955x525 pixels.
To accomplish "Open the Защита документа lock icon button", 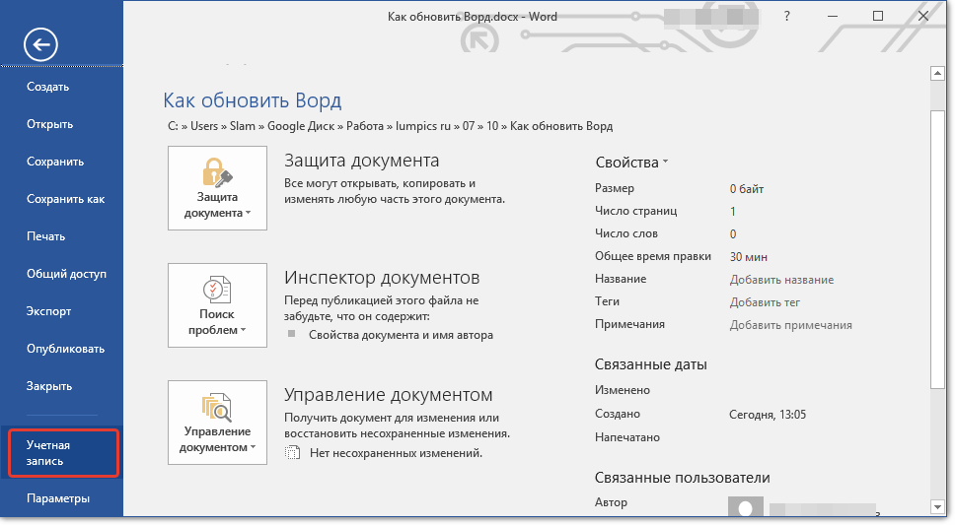I will point(217,188).
